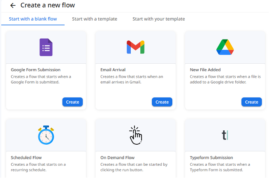Click description about Google drive folder
Screen dimensions: 269x178
click(225, 79)
